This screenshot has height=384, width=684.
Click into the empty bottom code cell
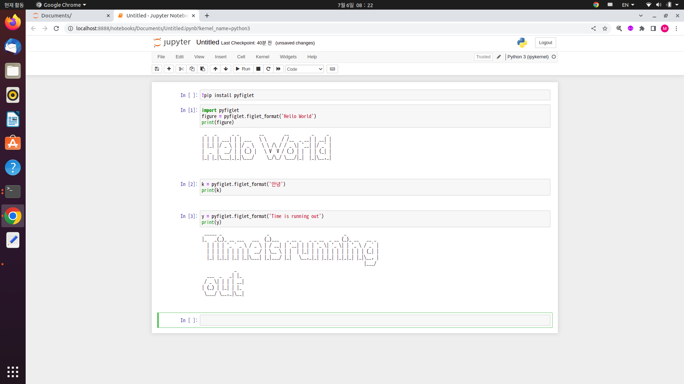click(375, 320)
